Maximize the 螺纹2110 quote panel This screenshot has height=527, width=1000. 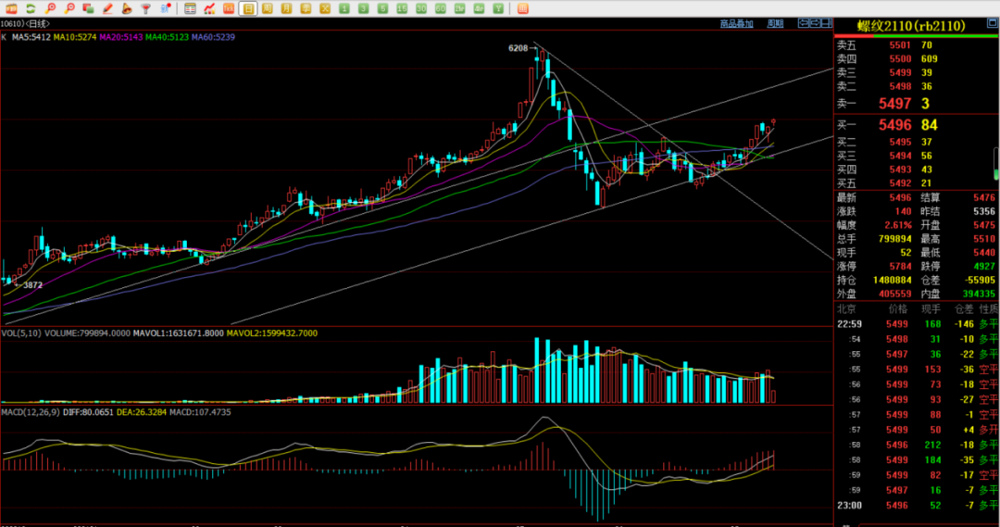click(x=993, y=23)
